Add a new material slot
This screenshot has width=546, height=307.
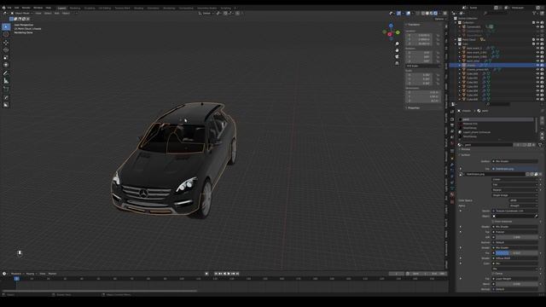(x=542, y=119)
